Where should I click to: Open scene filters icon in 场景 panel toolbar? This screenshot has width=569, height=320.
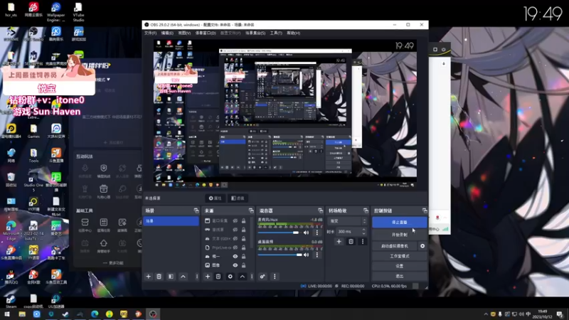coord(171,277)
